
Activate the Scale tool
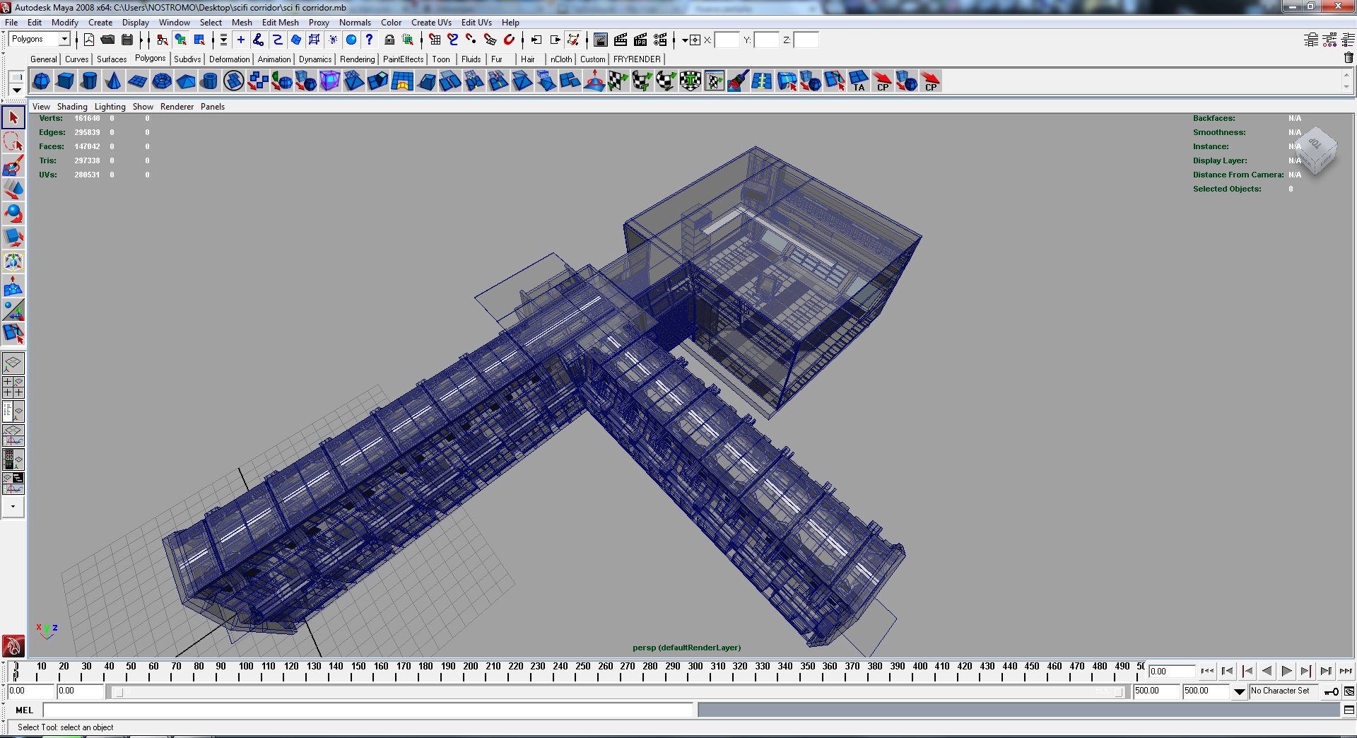(x=13, y=238)
